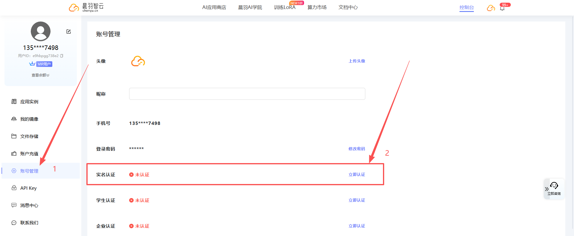Click 立即认证 for 学生认证
Image resolution: width=574 pixels, height=236 pixels.
(357, 200)
